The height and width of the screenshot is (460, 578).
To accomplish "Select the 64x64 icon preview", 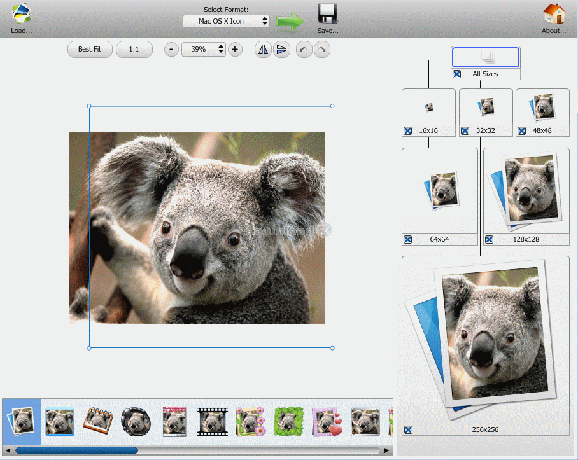I will [440, 191].
